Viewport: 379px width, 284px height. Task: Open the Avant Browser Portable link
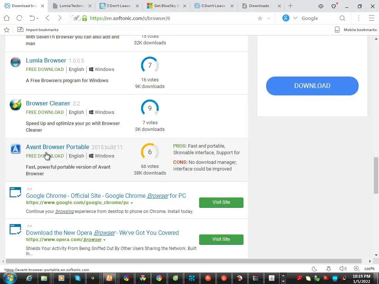57,147
